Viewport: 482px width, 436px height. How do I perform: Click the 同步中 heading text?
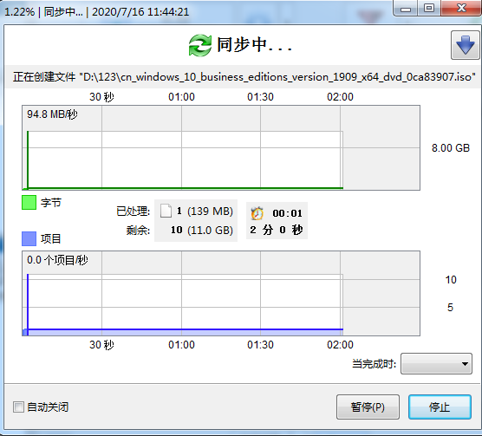coord(254,45)
